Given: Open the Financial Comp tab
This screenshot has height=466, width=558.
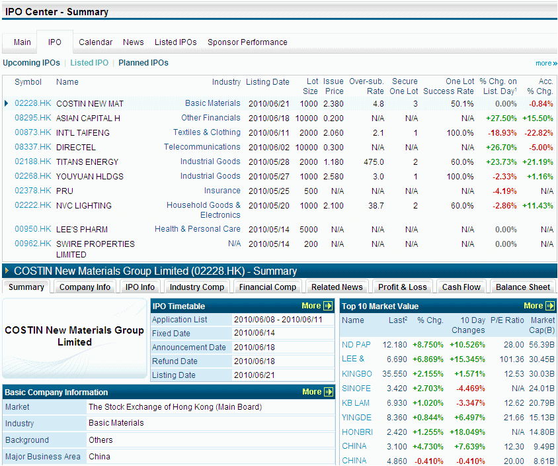Looking at the screenshot, I should point(268,287).
